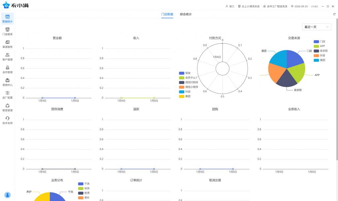This screenshot has width=338, height=201.
Task: Hide 微信小程序 series in the 付款方式 legend
Action: click(x=188, y=87)
